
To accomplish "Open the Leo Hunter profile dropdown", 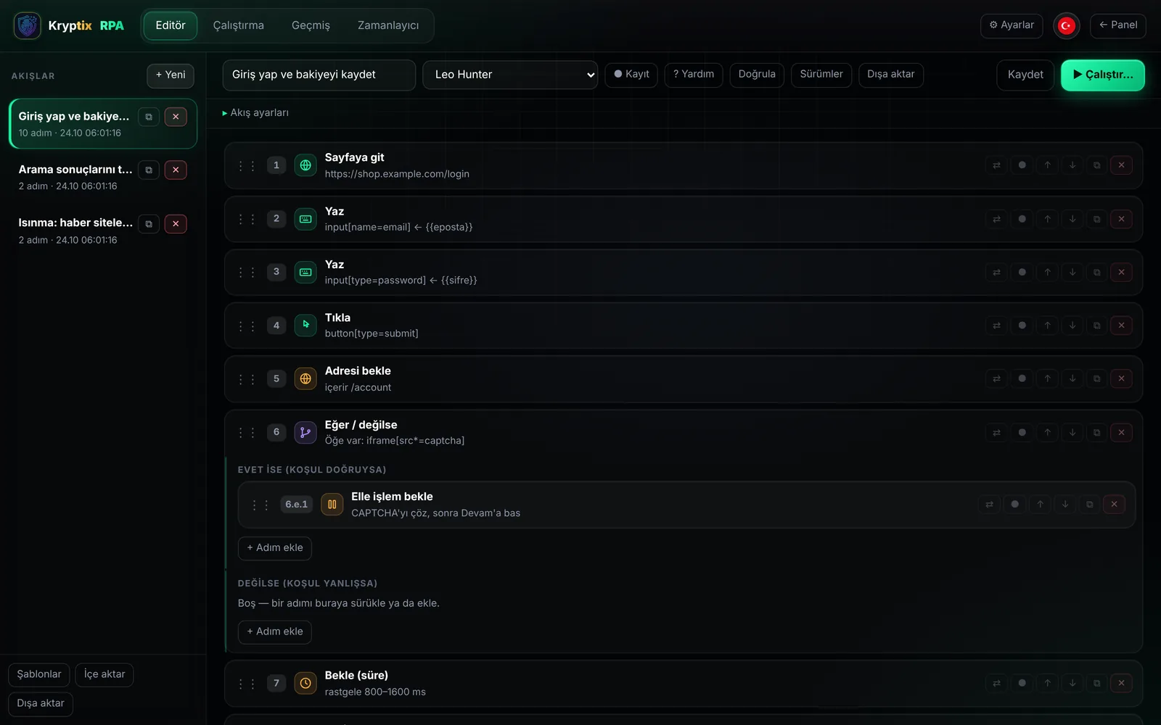I will [x=510, y=75].
